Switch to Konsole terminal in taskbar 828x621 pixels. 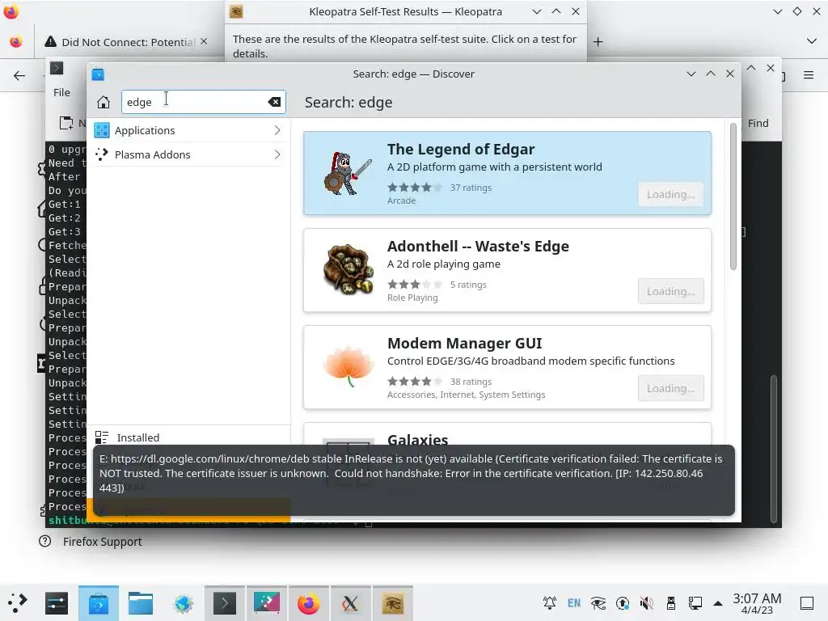[x=225, y=603]
